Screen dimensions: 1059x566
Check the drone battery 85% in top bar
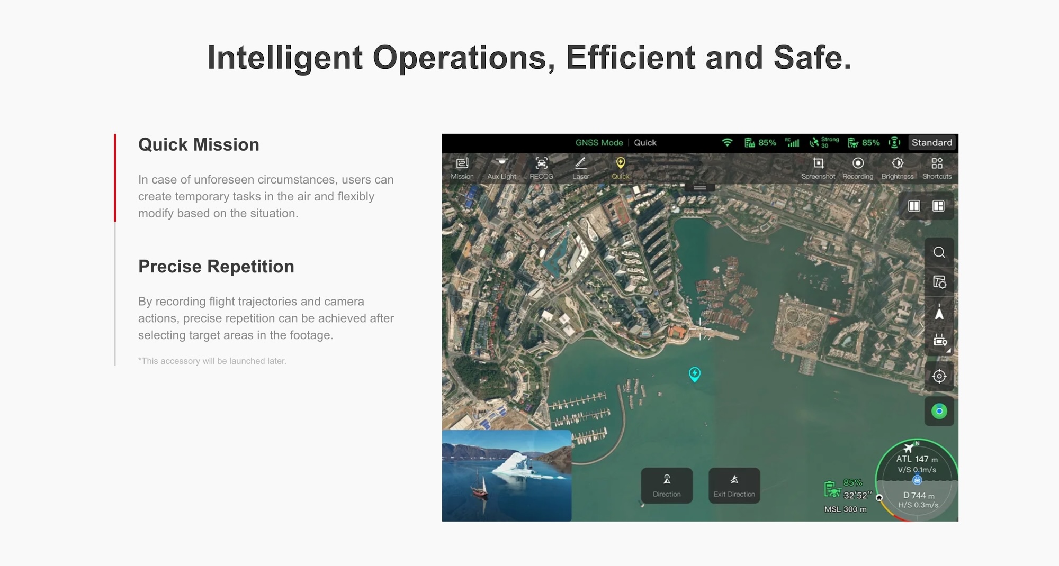864,142
